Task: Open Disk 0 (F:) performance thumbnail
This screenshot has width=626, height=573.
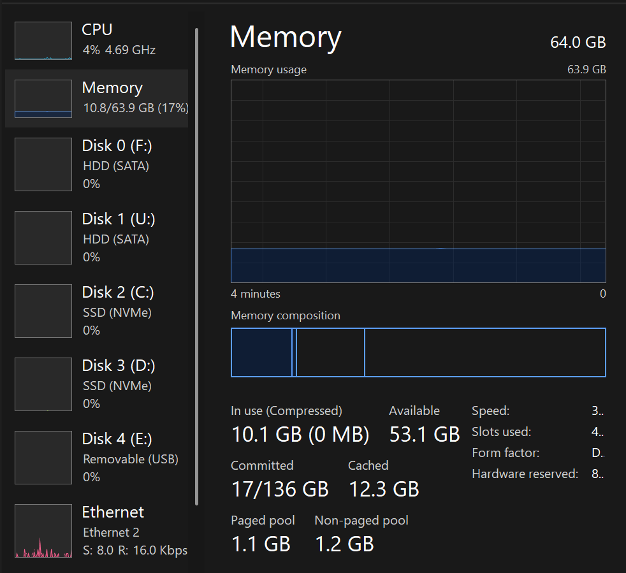Action: 43,164
